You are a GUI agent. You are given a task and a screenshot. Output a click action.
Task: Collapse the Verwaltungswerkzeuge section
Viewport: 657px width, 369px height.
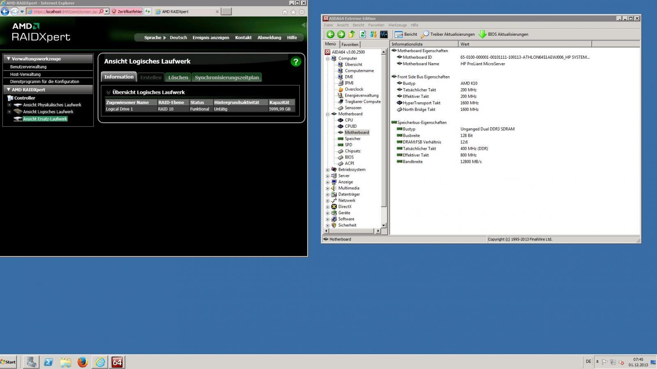click(x=8, y=59)
